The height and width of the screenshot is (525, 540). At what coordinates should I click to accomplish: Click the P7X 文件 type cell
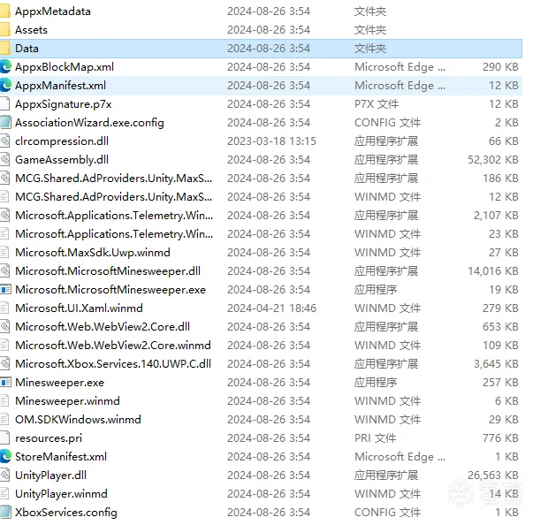click(376, 104)
